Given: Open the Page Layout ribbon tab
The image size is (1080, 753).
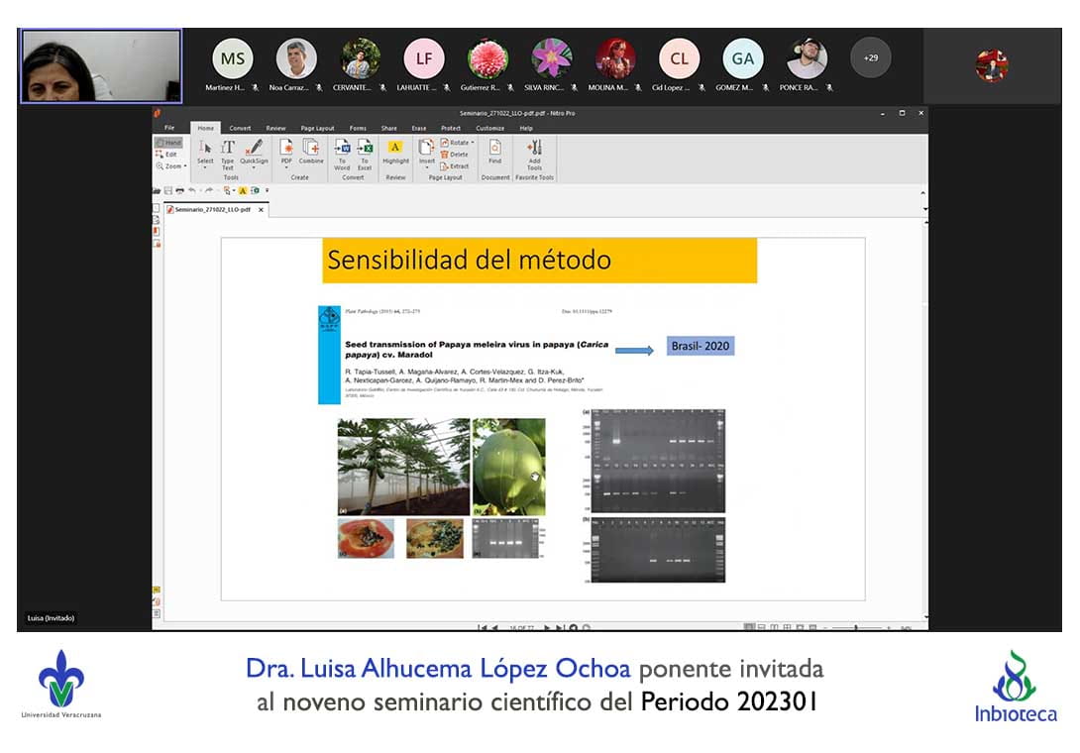Looking at the screenshot, I should click(x=317, y=128).
